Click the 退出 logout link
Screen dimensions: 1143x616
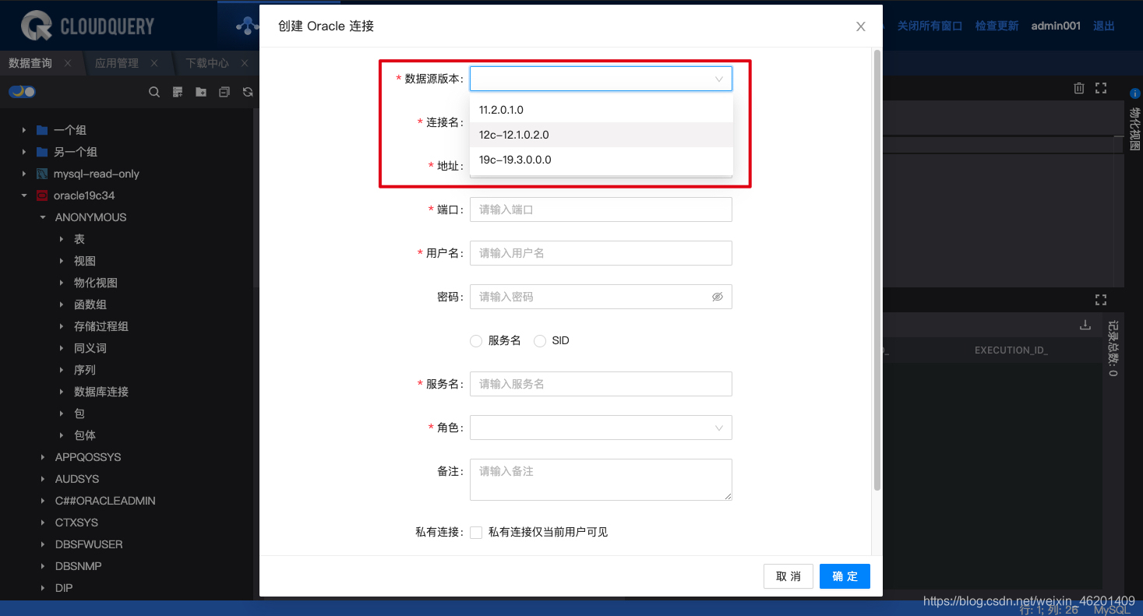coord(1104,26)
